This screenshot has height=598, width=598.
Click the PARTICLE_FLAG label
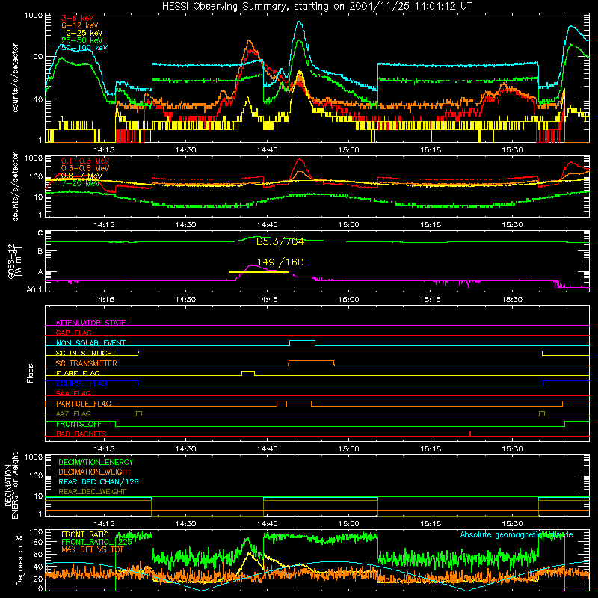coord(84,404)
